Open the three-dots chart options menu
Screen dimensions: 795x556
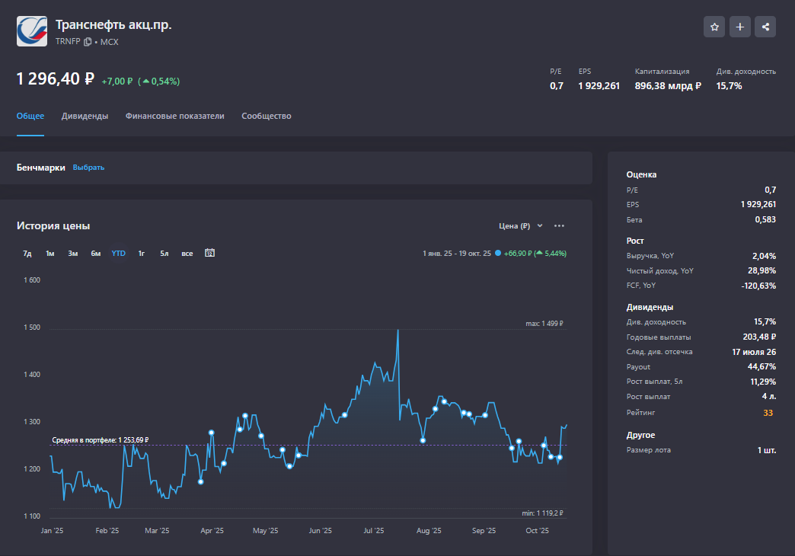559,226
